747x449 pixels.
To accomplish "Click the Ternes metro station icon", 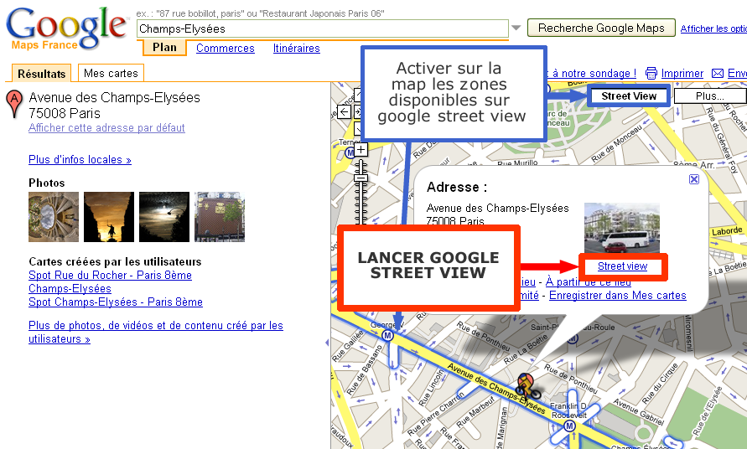I will [350, 152].
